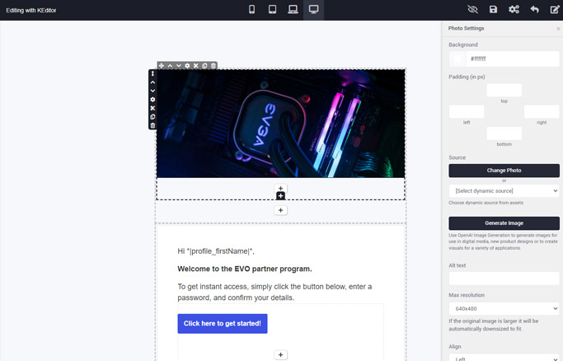
Task: Click the top padding input
Action: coord(504,90)
